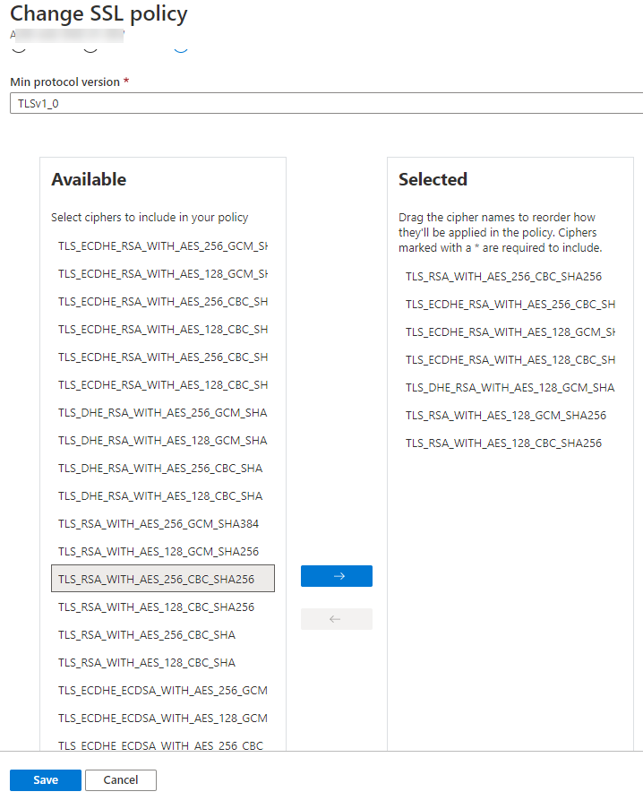Select TLS_RSA_WITH_AES_256_CBC_SHA256 in the Selected list
The image size is (643, 809).
(503, 277)
